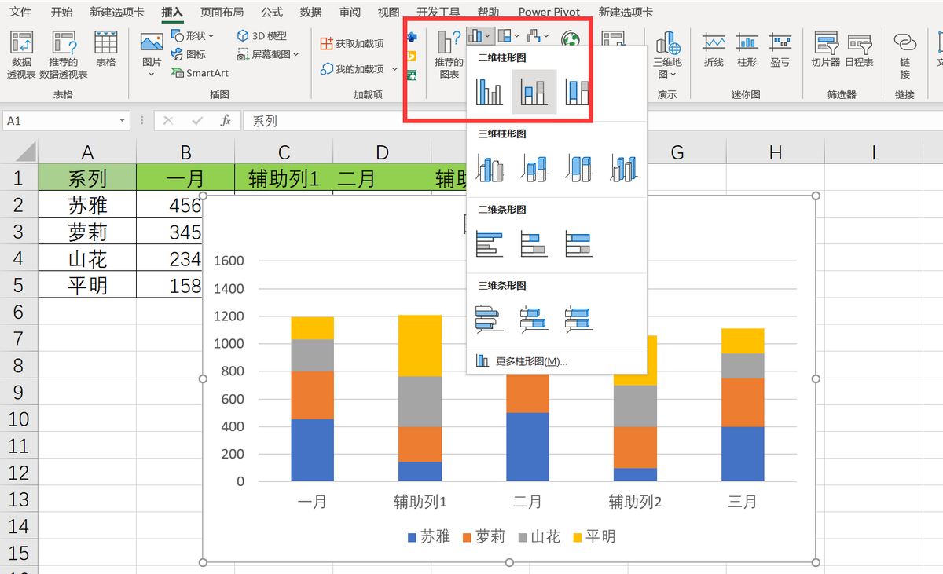Insert a Slicer (切片器)

(826, 49)
